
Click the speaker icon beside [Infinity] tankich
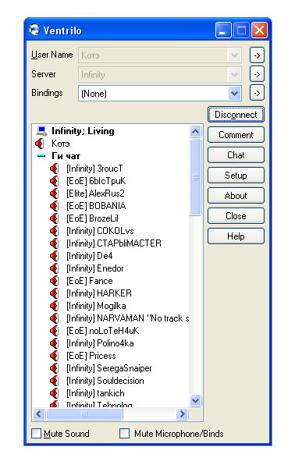click(x=54, y=393)
